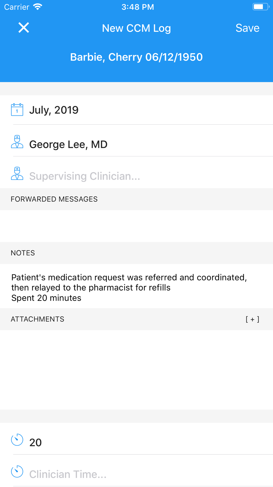Screen dimensions: 273x487
Task: Tap the New CCM Log title
Action: [x=136, y=28]
